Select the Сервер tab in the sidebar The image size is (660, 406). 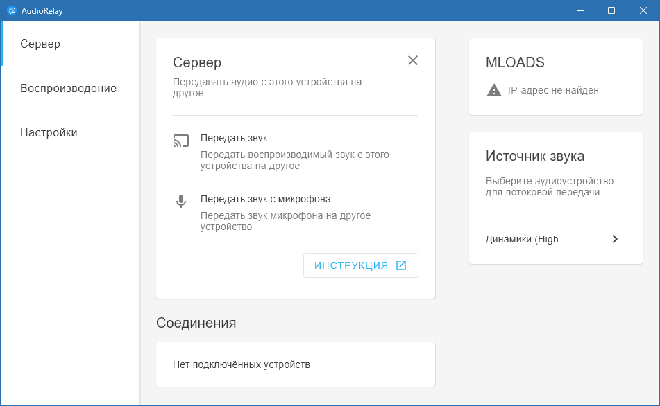coord(41,43)
